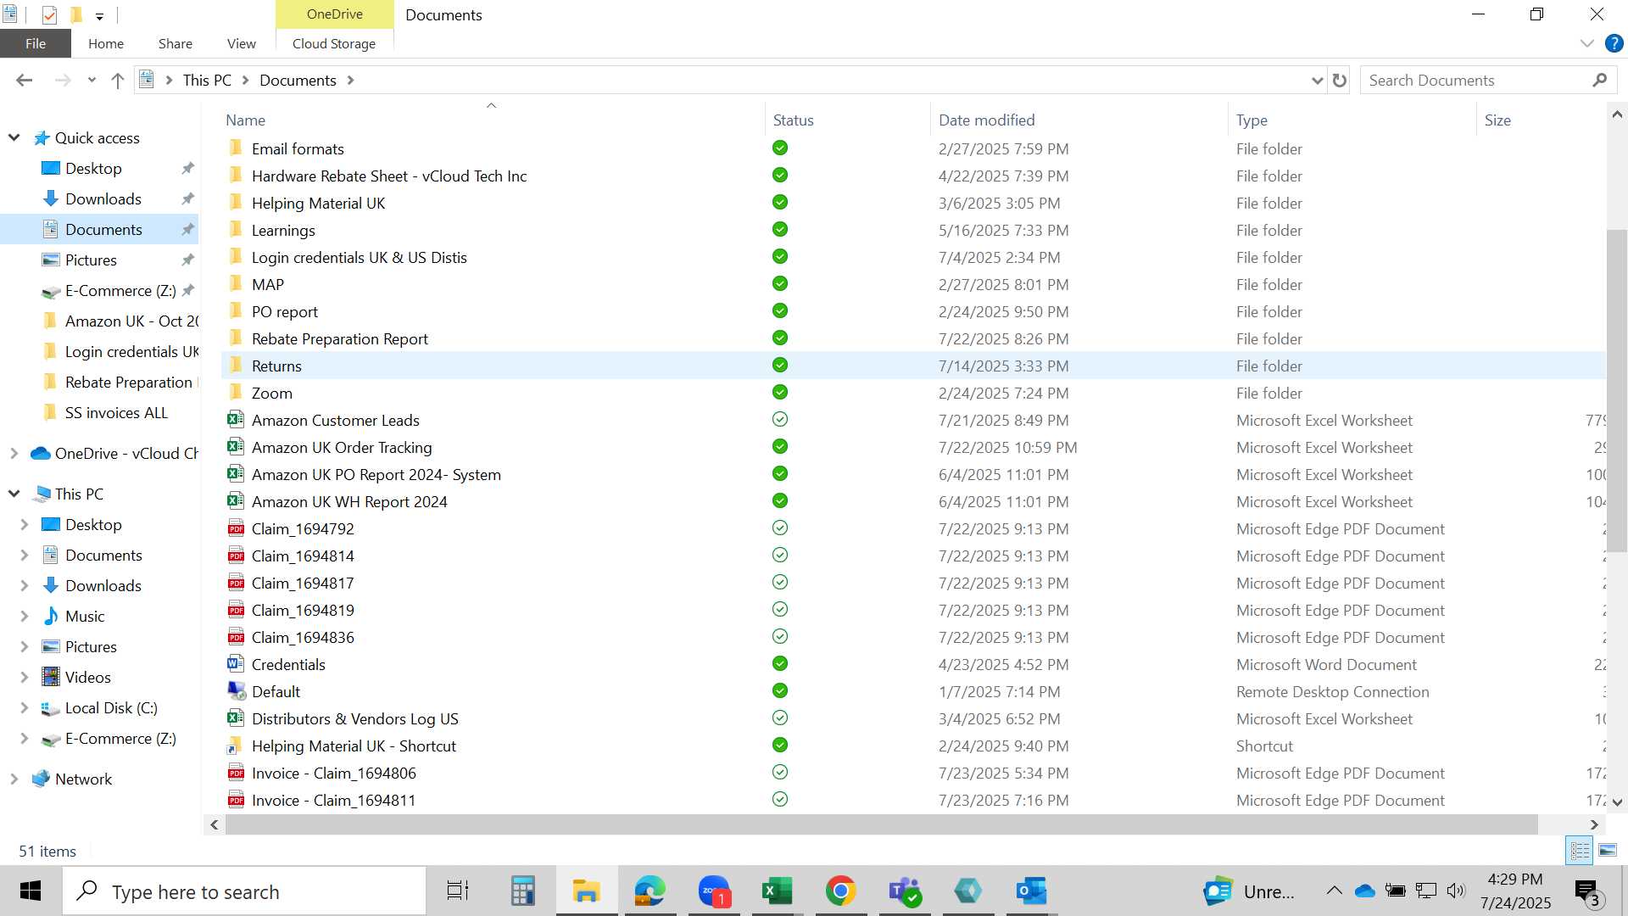The image size is (1628, 916).
Task: Click the taskbar search box
Action: tap(244, 891)
